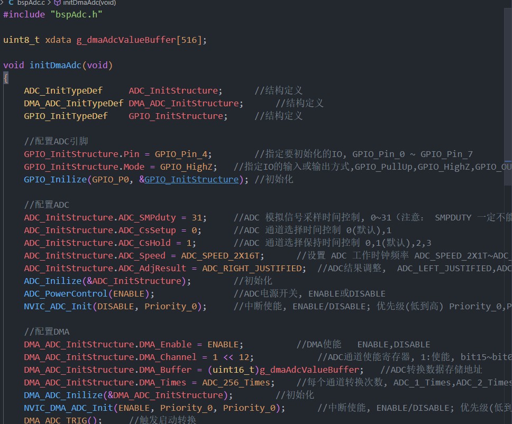Click the //ADC电源开关 comment

(309, 294)
